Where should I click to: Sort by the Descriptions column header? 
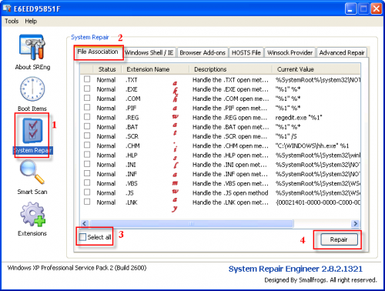tap(230, 69)
